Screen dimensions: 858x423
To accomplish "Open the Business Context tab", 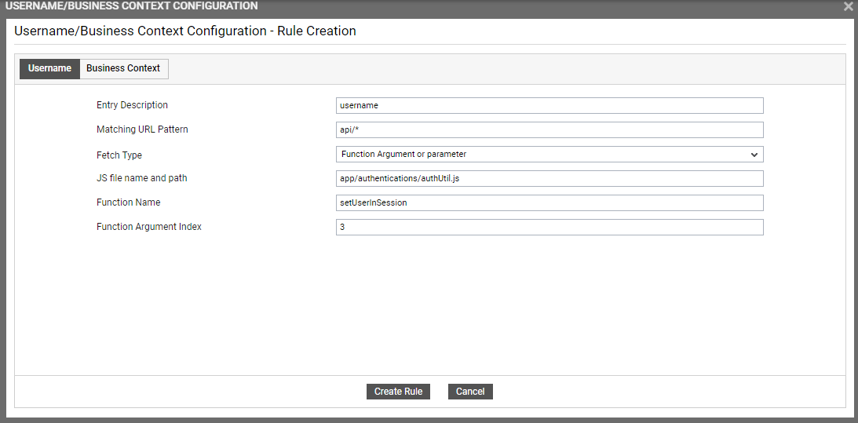I will pyautogui.click(x=124, y=68).
